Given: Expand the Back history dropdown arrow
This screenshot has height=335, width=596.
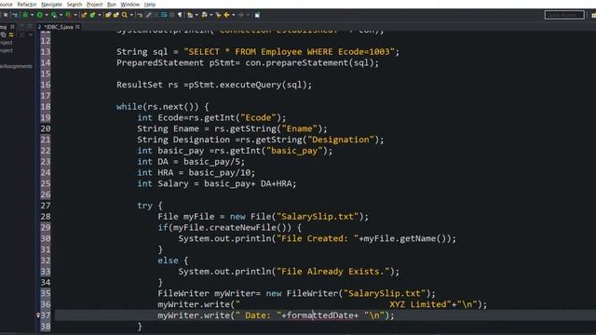Looking at the screenshot, I should click(234, 15).
